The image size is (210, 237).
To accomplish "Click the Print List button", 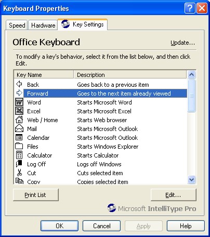I will [36, 195].
